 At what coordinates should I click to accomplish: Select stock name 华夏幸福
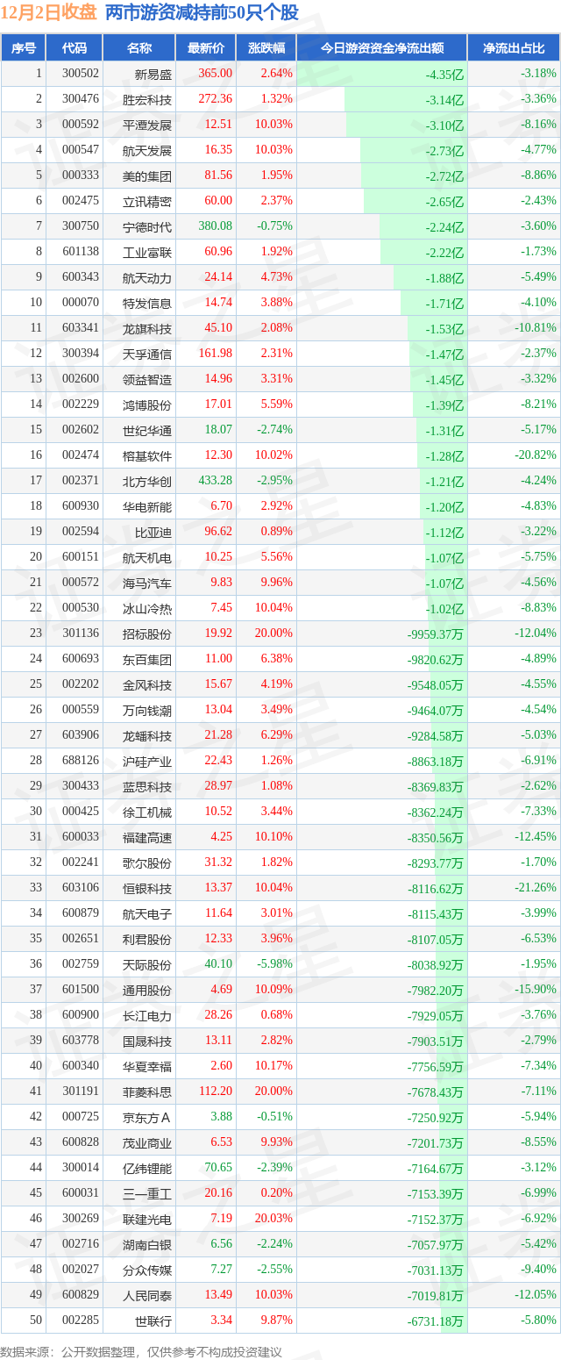point(147,1067)
